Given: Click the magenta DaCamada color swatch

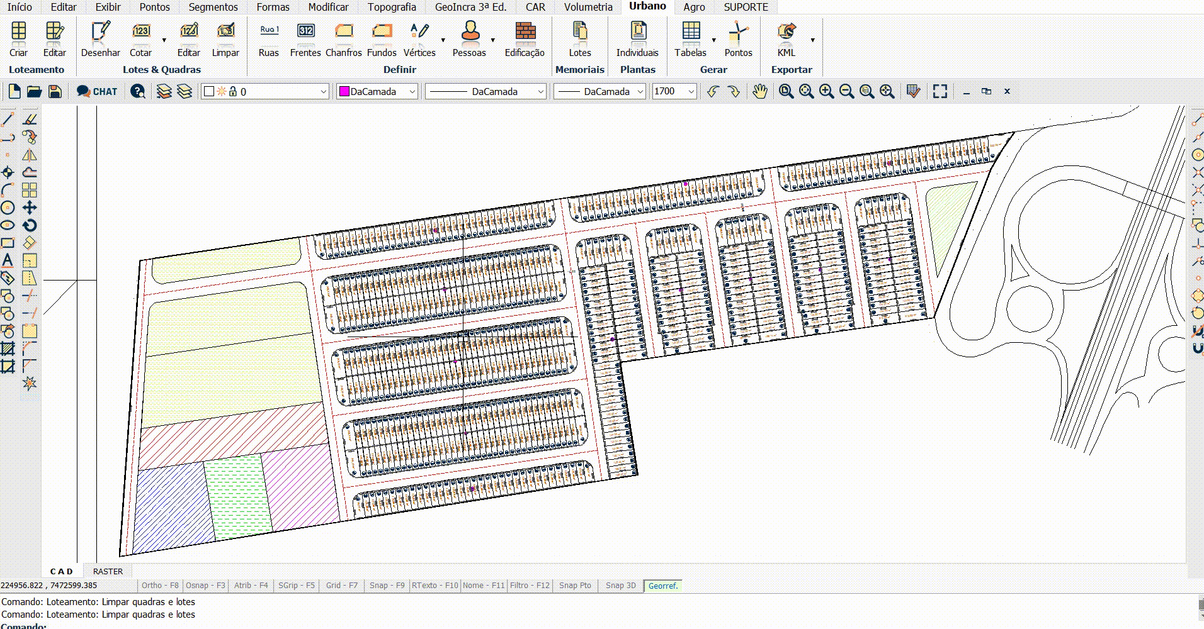Looking at the screenshot, I should [x=344, y=92].
